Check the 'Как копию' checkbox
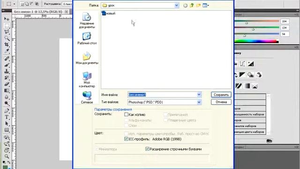 [126, 115]
